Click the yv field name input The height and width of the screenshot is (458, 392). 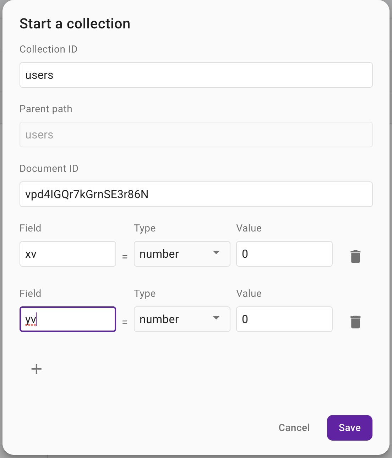67,319
